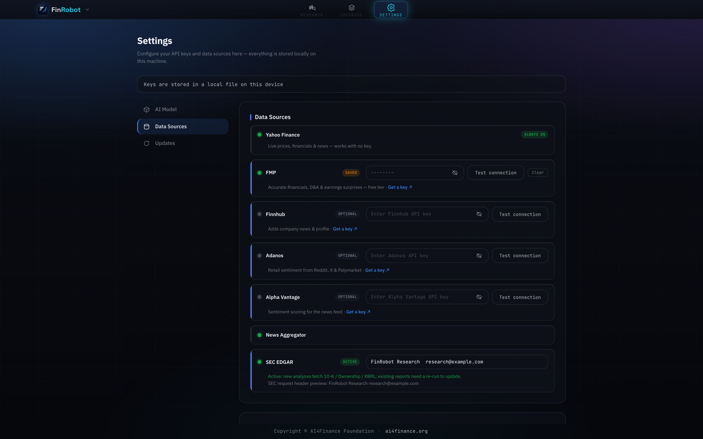
Task: Test the Adanos connection
Action: (x=520, y=255)
